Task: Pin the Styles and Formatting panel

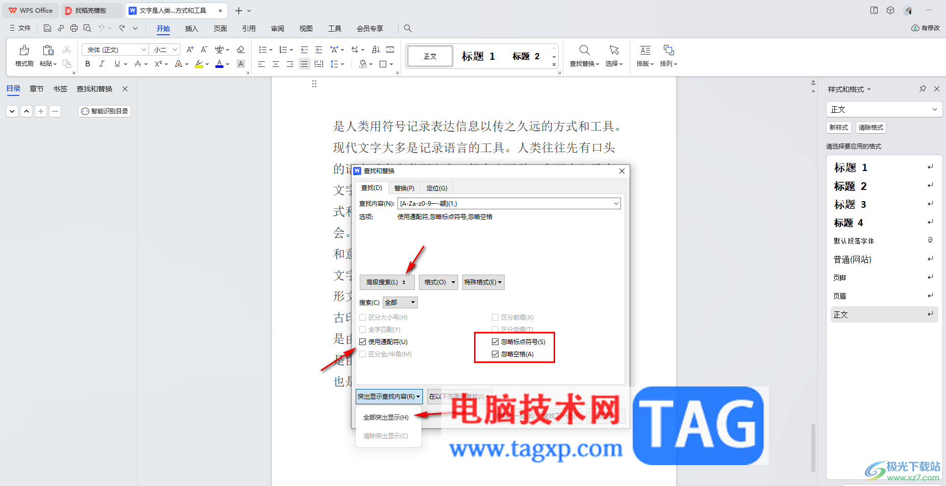Action: coord(923,89)
